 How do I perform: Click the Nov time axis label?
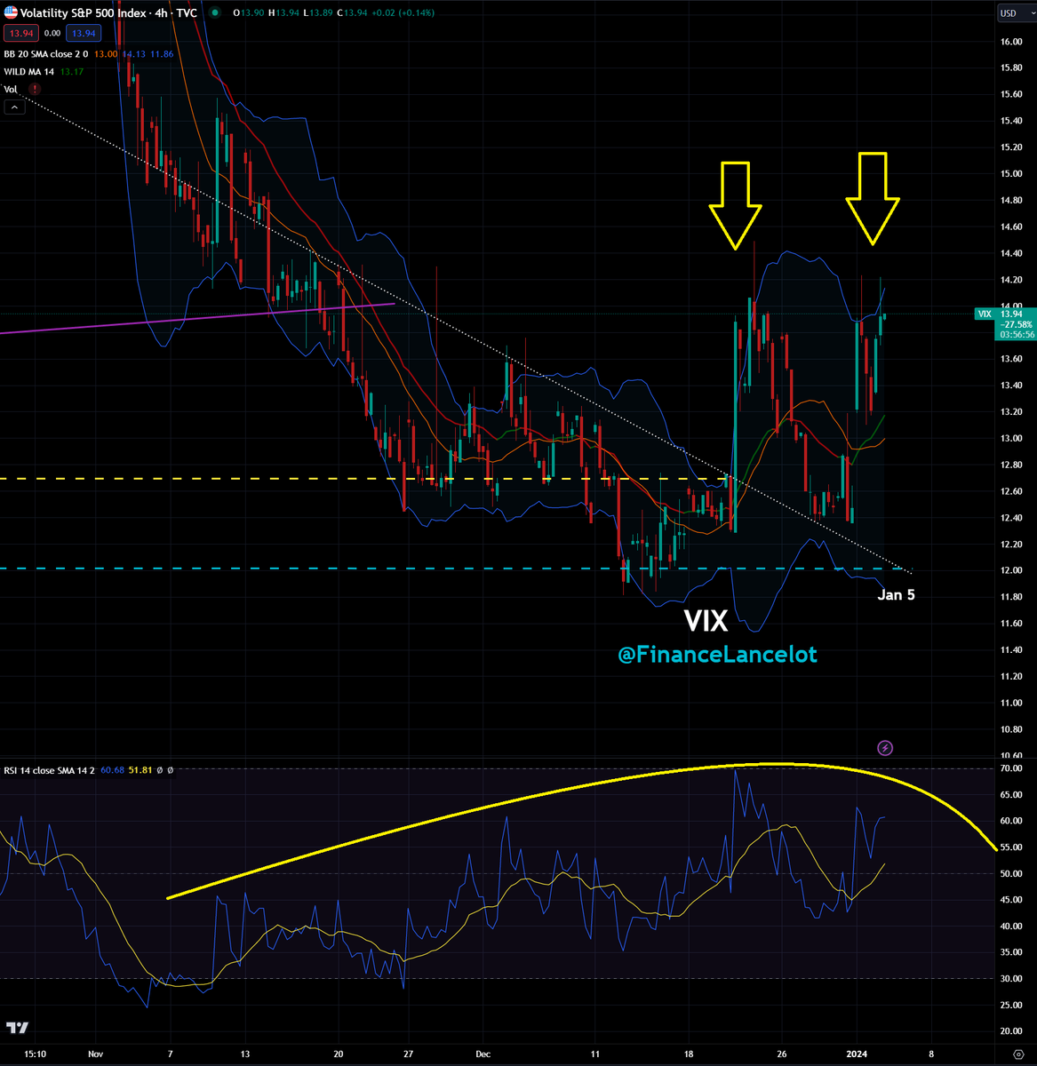pyautogui.click(x=97, y=1053)
